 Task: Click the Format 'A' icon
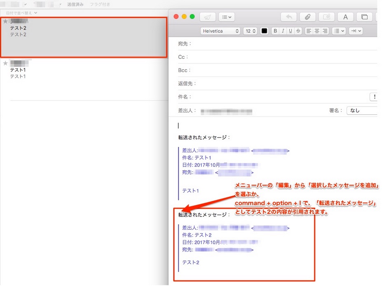pyautogui.click(x=345, y=17)
